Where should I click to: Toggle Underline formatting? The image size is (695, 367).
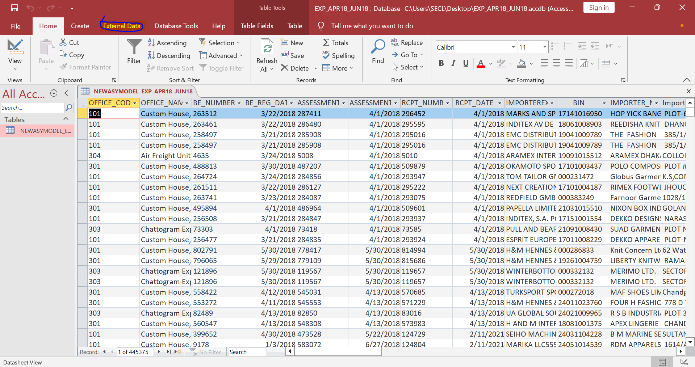pyautogui.click(x=466, y=63)
